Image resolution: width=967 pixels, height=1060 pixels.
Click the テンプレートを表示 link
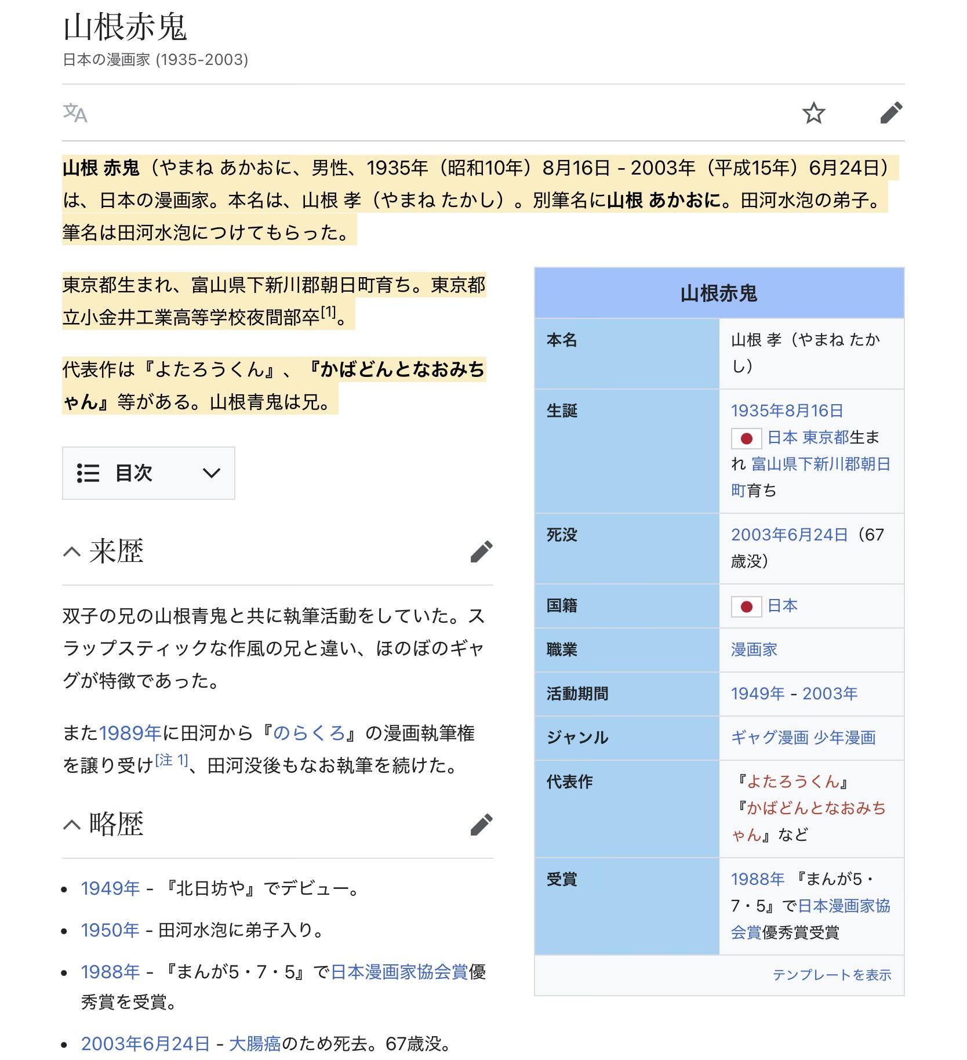[x=831, y=975]
